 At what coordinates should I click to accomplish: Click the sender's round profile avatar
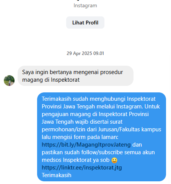[x=9, y=81]
